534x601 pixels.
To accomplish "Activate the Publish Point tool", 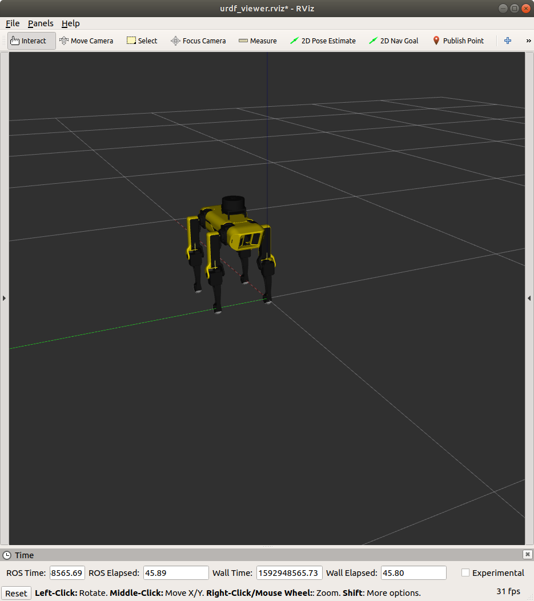I will click(x=458, y=41).
